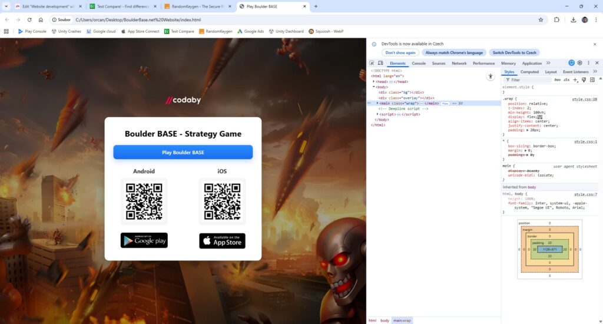Toggle the device toolbar icon in DevTools

click(x=380, y=63)
